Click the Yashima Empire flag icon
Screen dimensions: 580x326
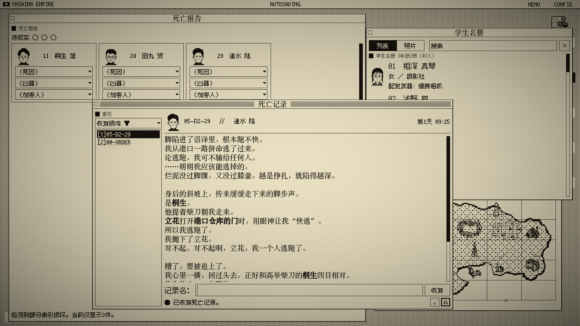[6, 4]
